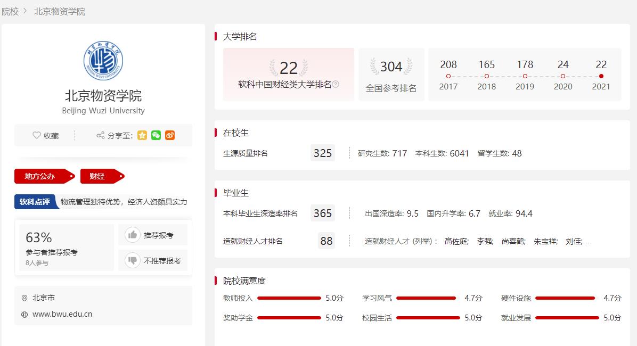
Task: Open the 院校 breadcrumb link
Action: (10, 11)
